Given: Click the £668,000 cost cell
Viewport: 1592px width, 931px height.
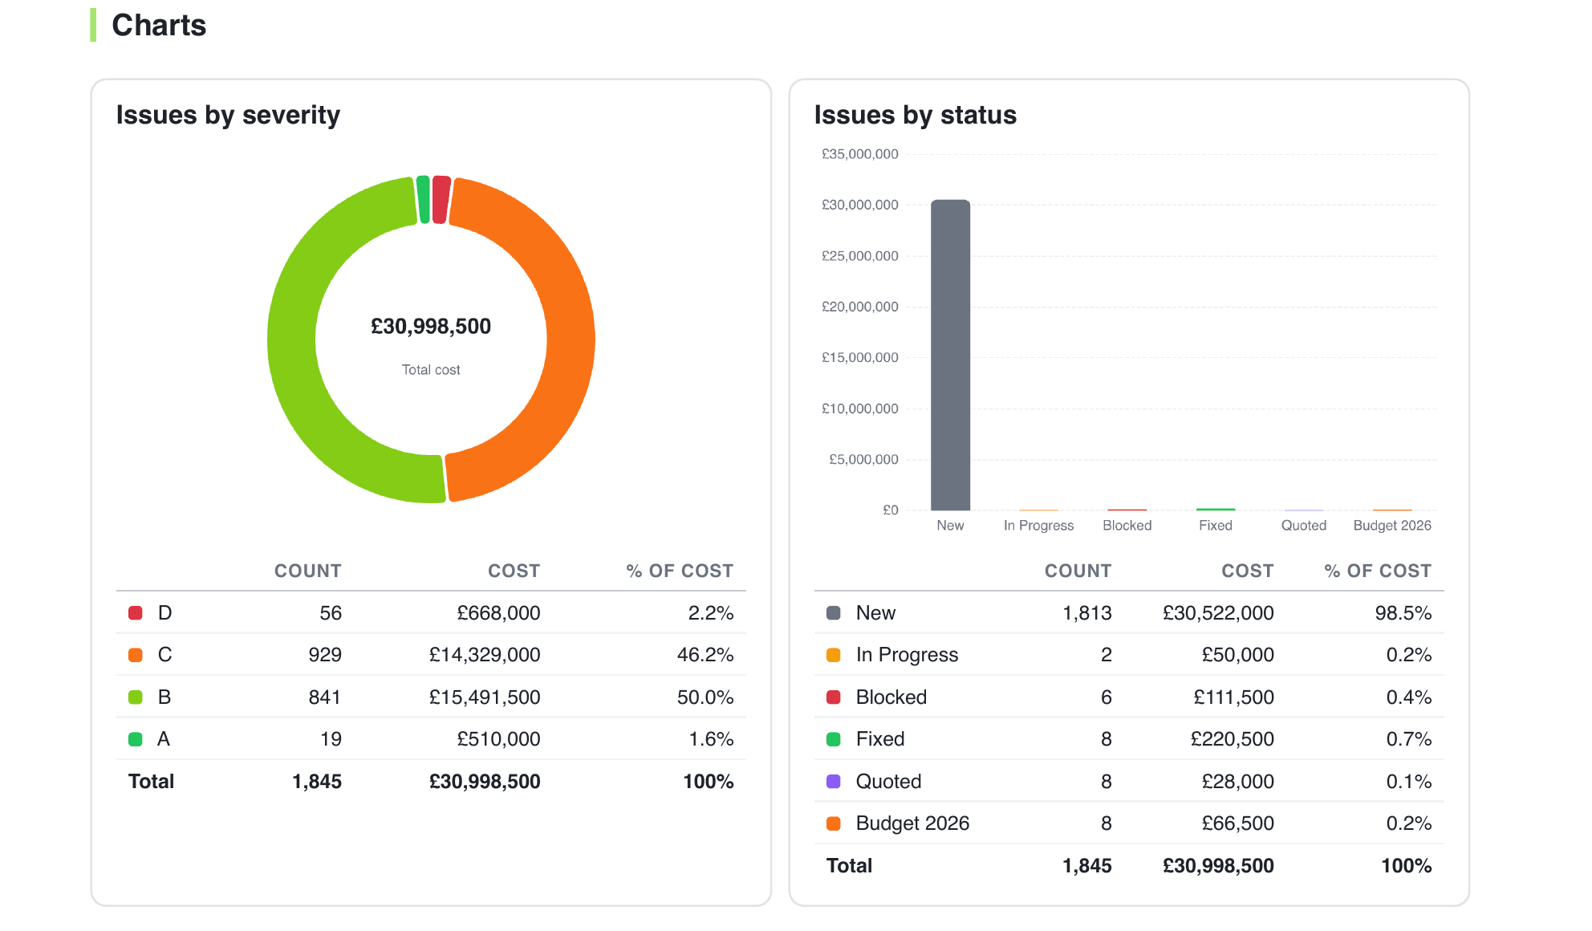Looking at the screenshot, I should 498,613.
